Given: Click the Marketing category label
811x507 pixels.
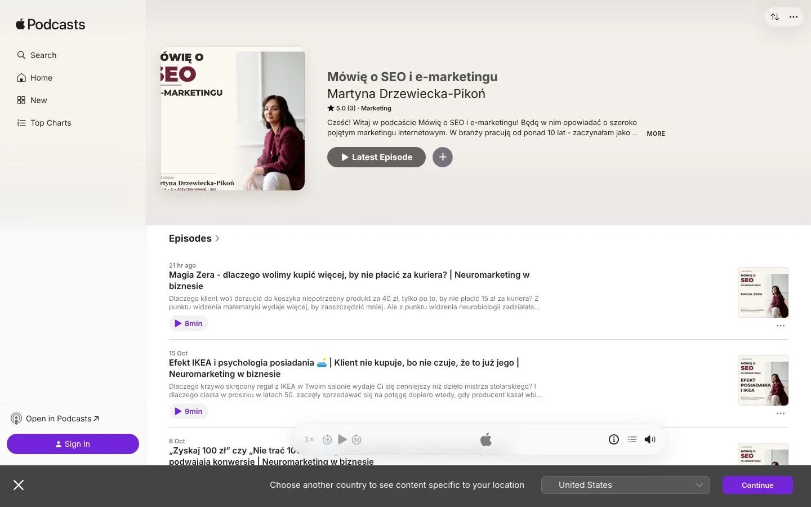Looking at the screenshot, I should coord(376,108).
